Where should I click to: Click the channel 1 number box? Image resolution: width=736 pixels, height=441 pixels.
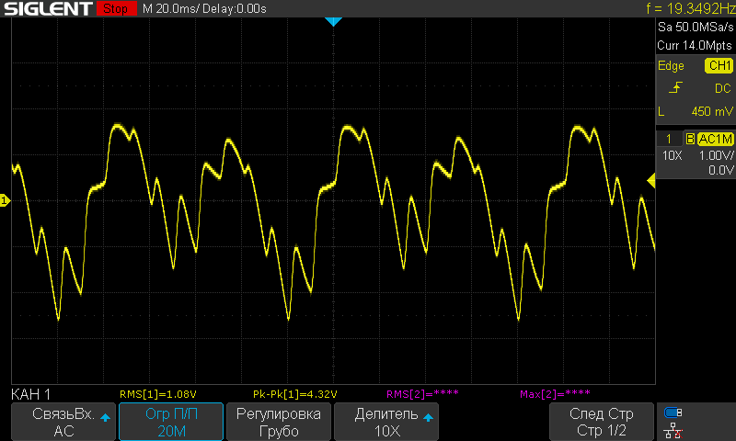(669, 139)
